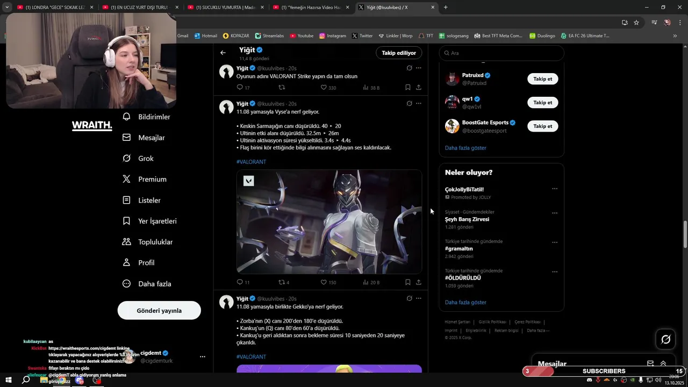The image size is (688, 387).
Task: Follow BoostGate Esports with Takip et
Action: pos(542,126)
